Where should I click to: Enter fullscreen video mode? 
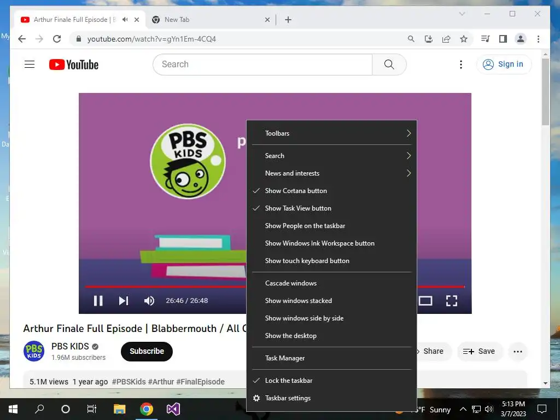click(451, 301)
